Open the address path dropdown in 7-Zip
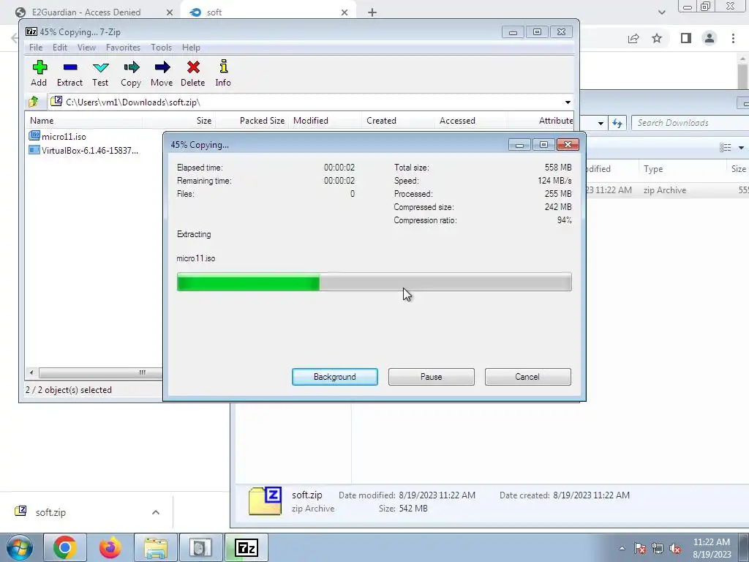Image resolution: width=749 pixels, height=562 pixels. 568,102
